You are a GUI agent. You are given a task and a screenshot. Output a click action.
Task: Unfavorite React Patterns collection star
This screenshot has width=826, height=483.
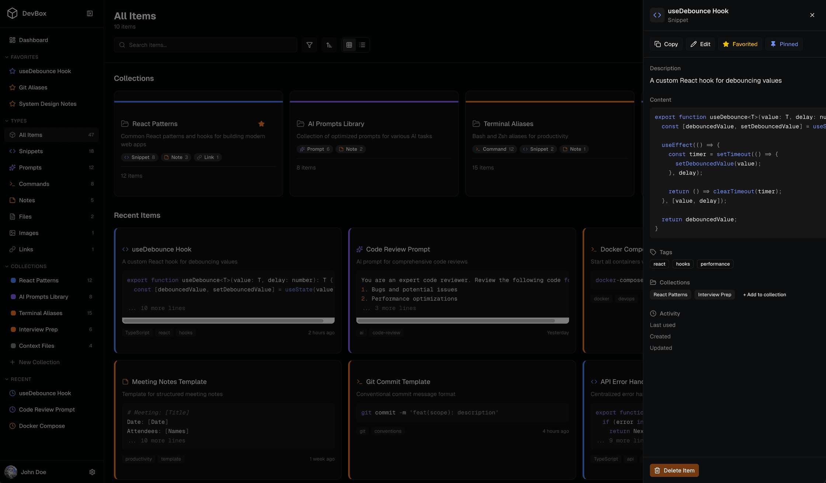coord(261,124)
